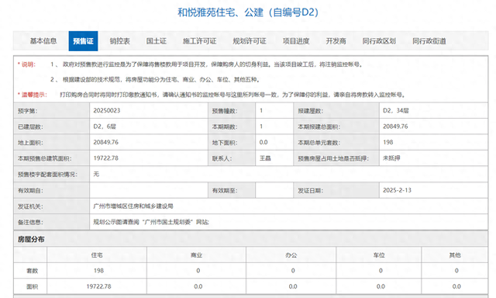The height and width of the screenshot is (298, 496).
Task: Select the 发证日期 value 2025-2-13
Action: [397, 190]
